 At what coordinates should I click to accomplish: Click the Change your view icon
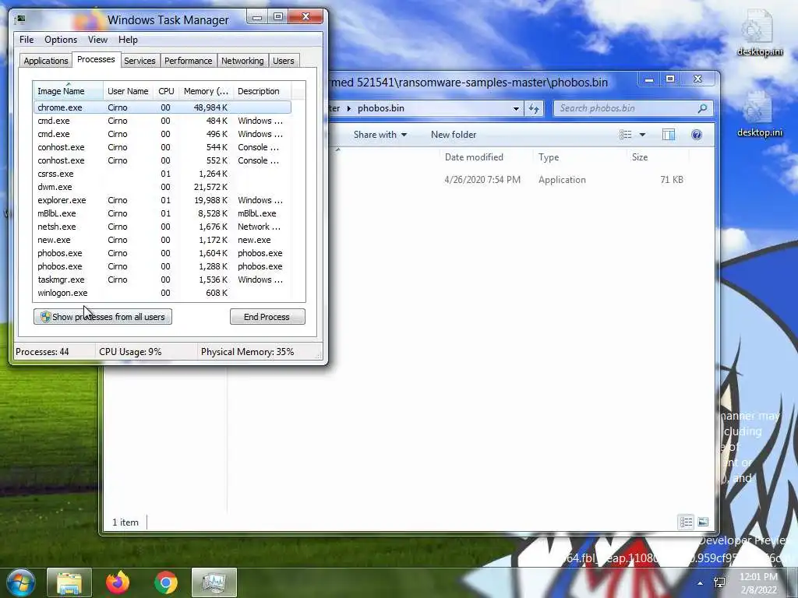click(x=626, y=135)
